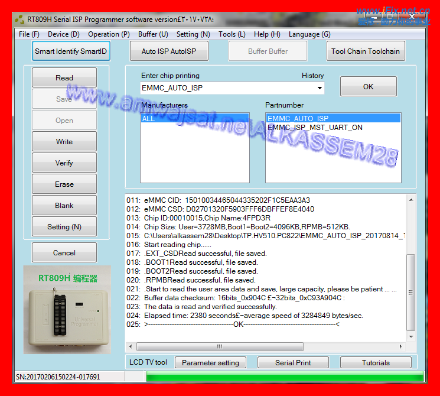Image resolution: width=440 pixels, height=396 pixels.
Task: Open the File (F) menu
Action: pos(29,34)
